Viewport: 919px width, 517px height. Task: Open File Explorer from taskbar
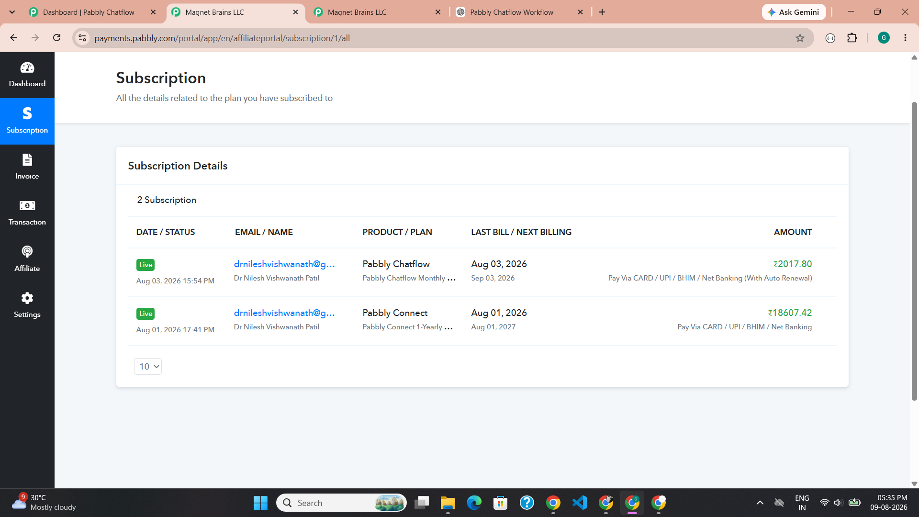(448, 503)
